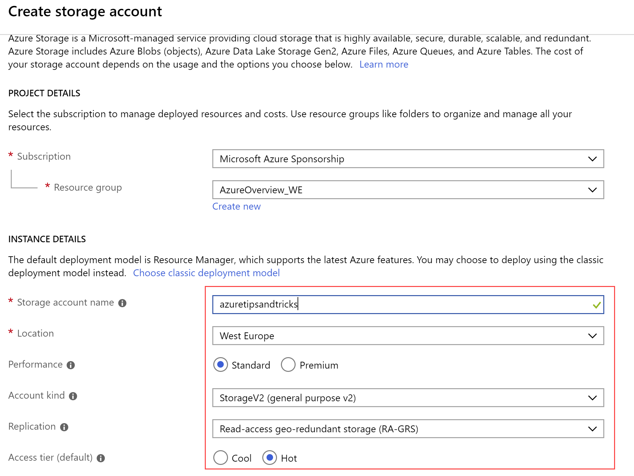Click the info icon beside Storage account name
The height and width of the screenshot is (476, 634).
(122, 303)
